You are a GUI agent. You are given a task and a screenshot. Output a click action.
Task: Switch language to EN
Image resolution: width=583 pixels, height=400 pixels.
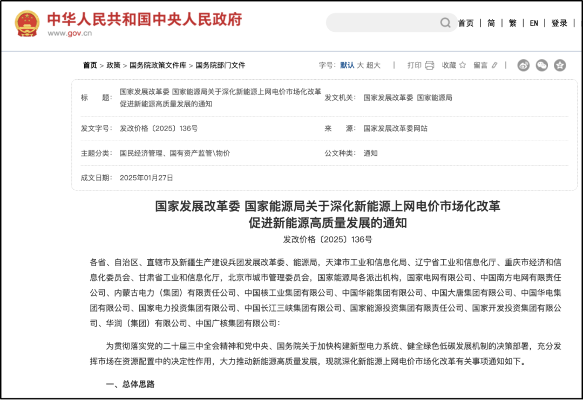(x=534, y=23)
